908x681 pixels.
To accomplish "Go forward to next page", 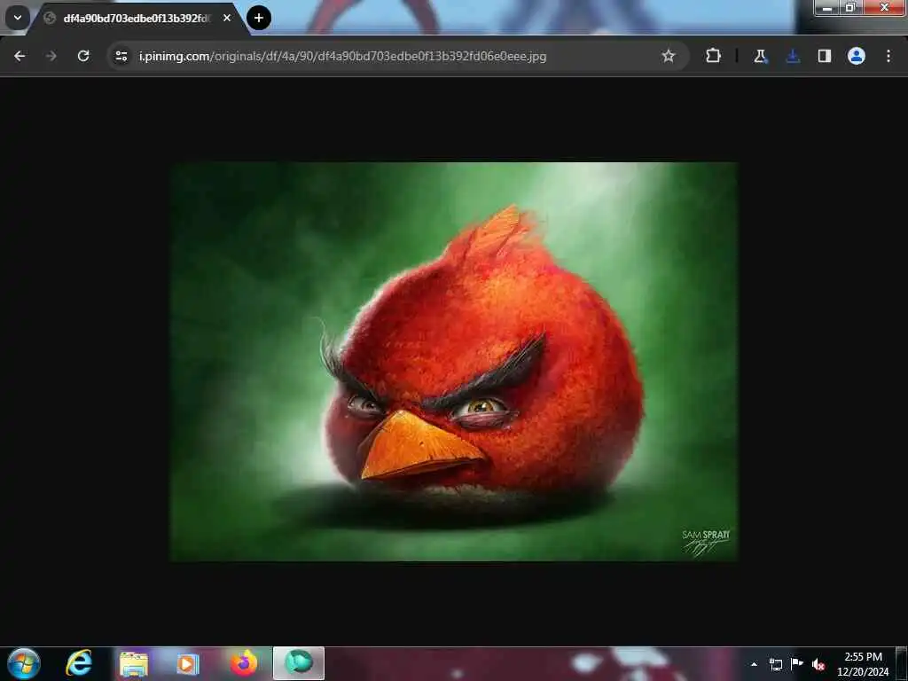I will (51, 56).
